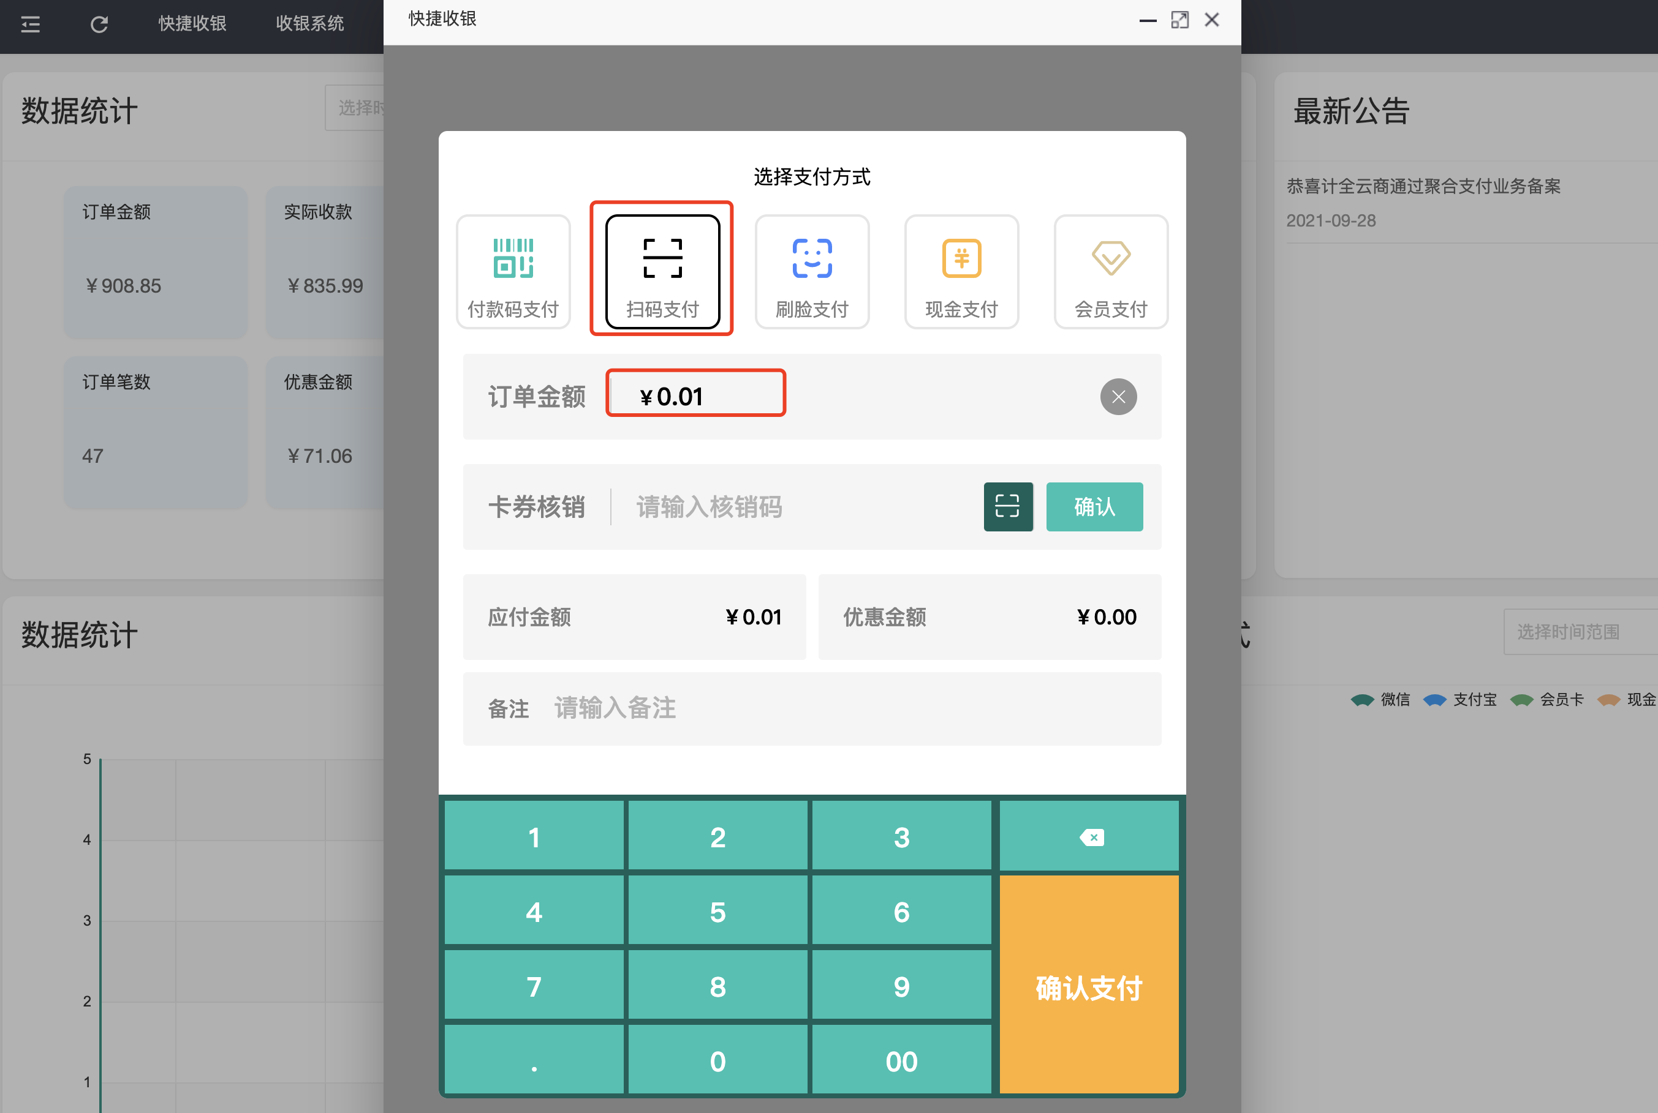The width and height of the screenshot is (1658, 1113).
Task: Tap keypad number 1
Action: (x=534, y=837)
